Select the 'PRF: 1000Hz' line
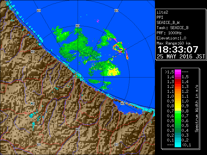The image size is (207, 155). 169,33
